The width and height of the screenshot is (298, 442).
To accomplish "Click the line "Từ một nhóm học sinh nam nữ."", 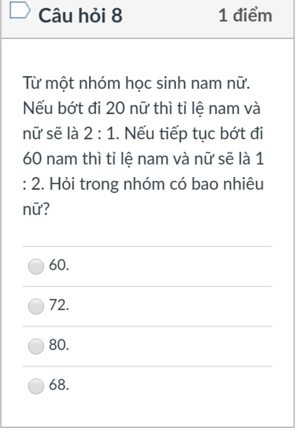I will (136, 83).
